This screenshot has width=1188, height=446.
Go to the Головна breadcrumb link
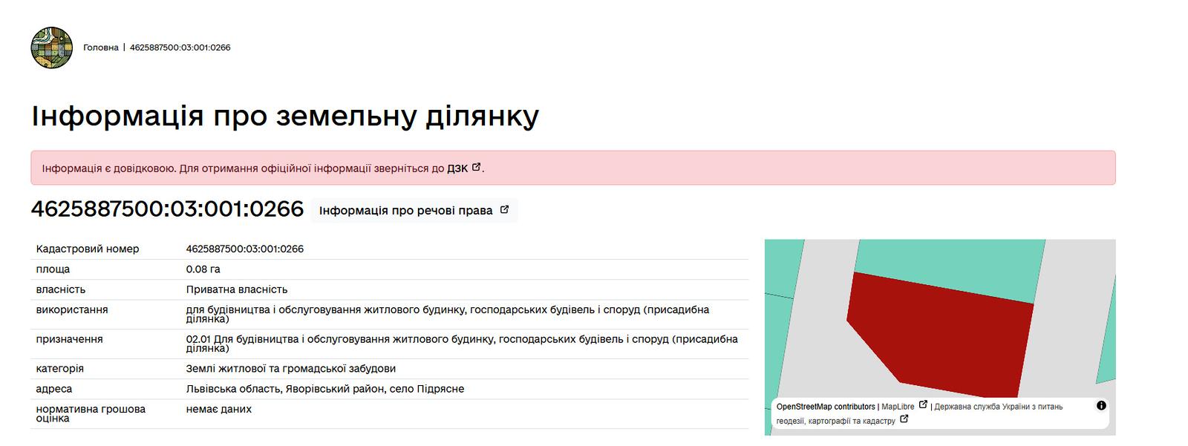click(x=100, y=47)
